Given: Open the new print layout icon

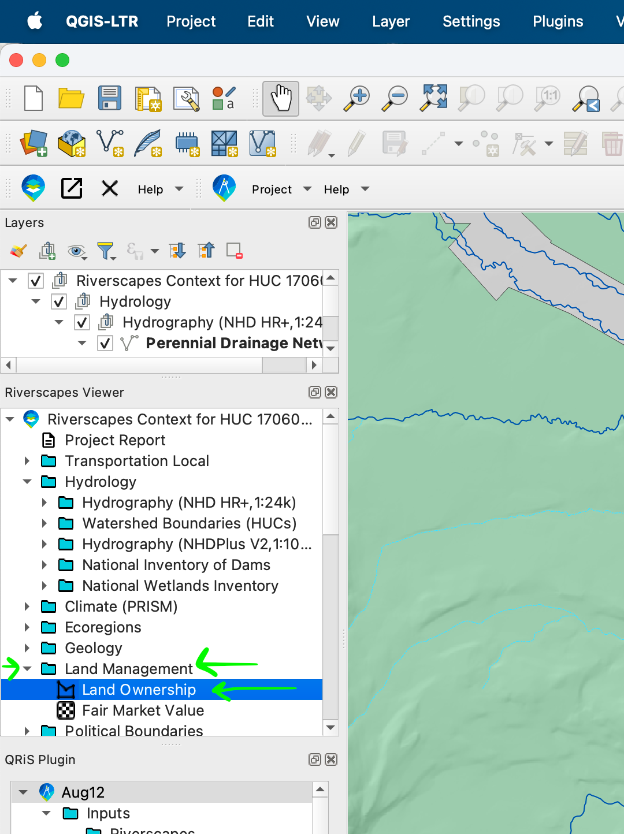Looking at the screenshot, I should pos(148,98).
